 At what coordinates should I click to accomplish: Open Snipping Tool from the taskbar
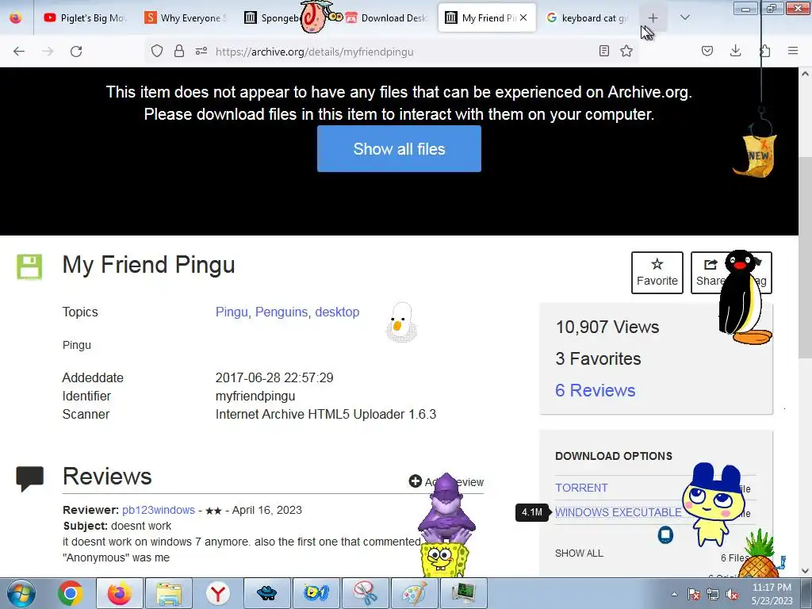[x=366, y=593]
